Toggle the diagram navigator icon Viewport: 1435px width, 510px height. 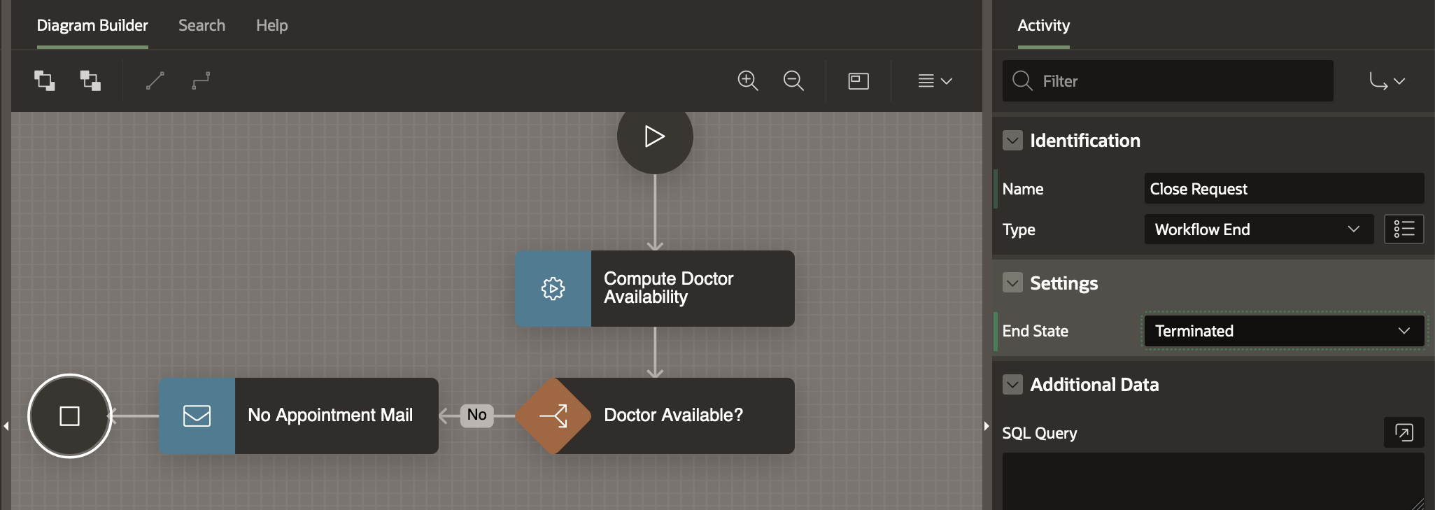tap(858, 81)
